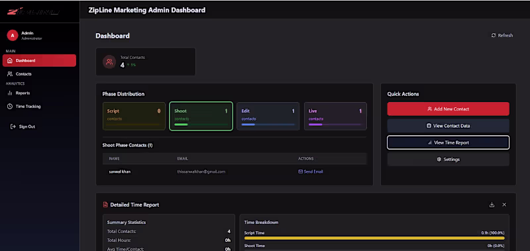
Task: Click the name sanwal khan
Action: (x=120, y=172)
